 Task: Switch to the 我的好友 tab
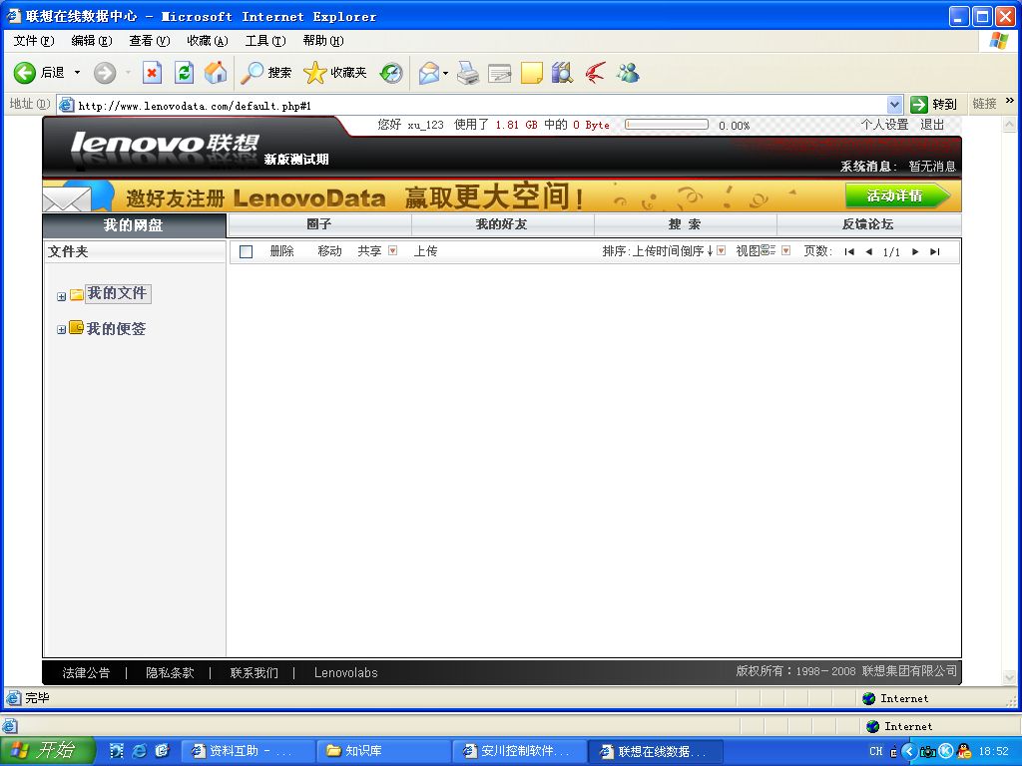(501, 224)
